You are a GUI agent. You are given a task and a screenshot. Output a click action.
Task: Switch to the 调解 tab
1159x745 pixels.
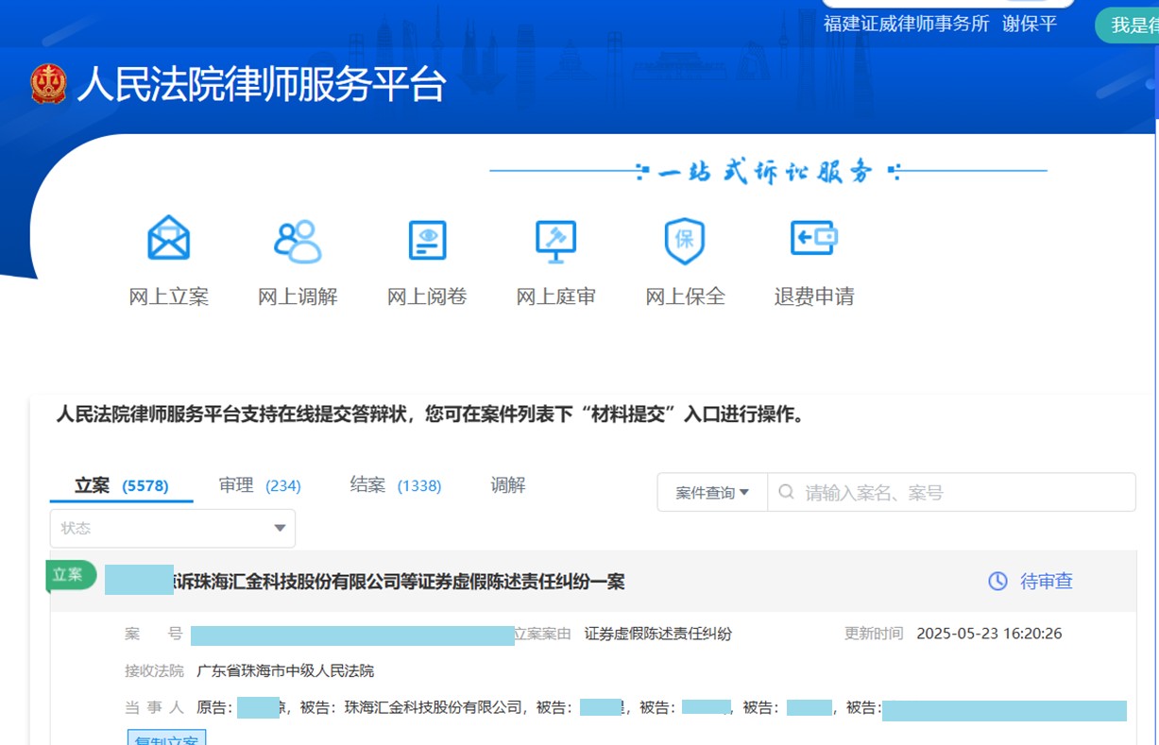click(x=507, y=485)
